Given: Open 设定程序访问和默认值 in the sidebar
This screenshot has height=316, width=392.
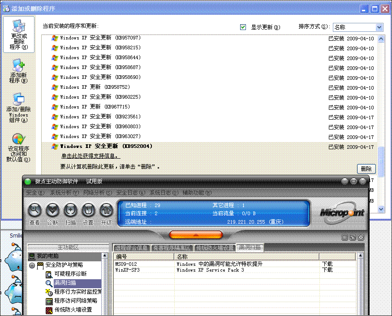Looking at the screenshot, I should pyautogui.click(x=18, y=147).
